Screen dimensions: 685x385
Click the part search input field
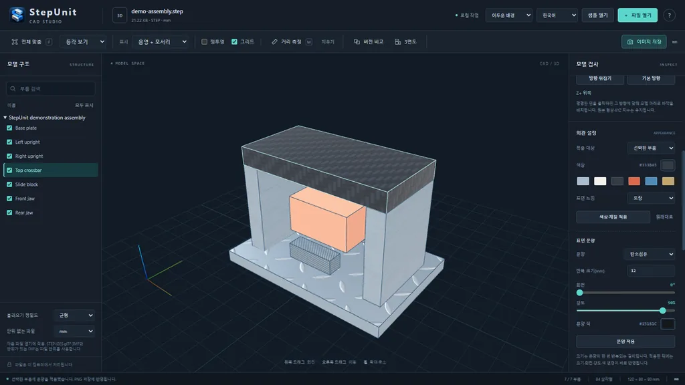pos(51,89)
